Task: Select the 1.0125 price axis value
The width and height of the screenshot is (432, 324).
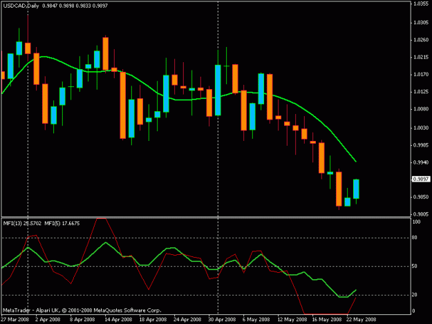Action: click(x=421, y=92)
